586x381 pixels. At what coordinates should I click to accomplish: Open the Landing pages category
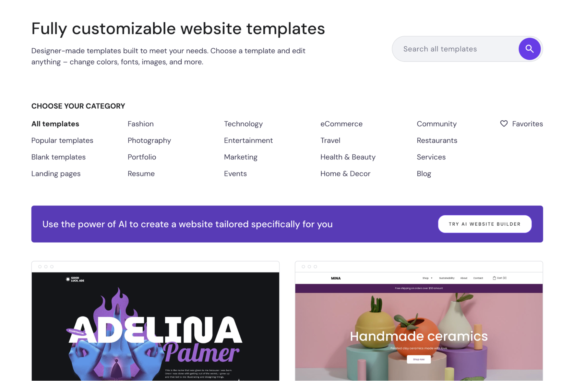click(x=56, y=174)
